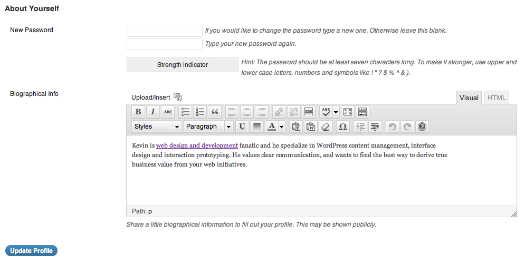Redo the last undone edit

(407, 126)
